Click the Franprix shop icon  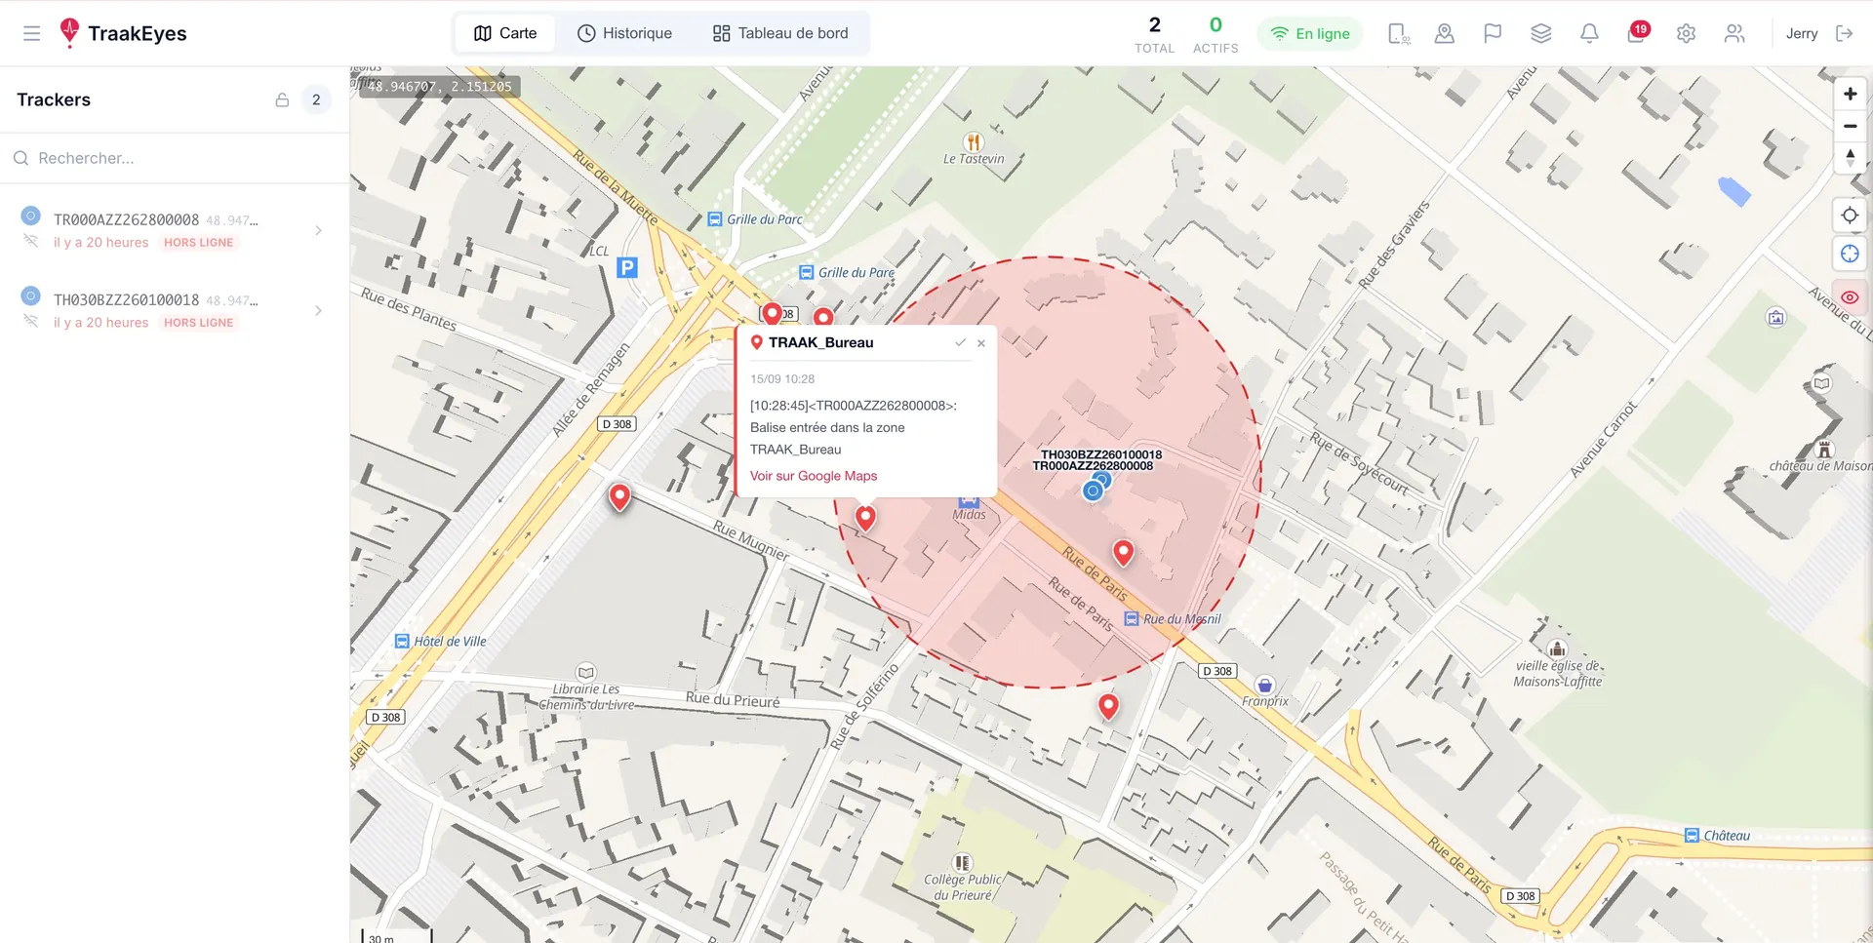1264,685
